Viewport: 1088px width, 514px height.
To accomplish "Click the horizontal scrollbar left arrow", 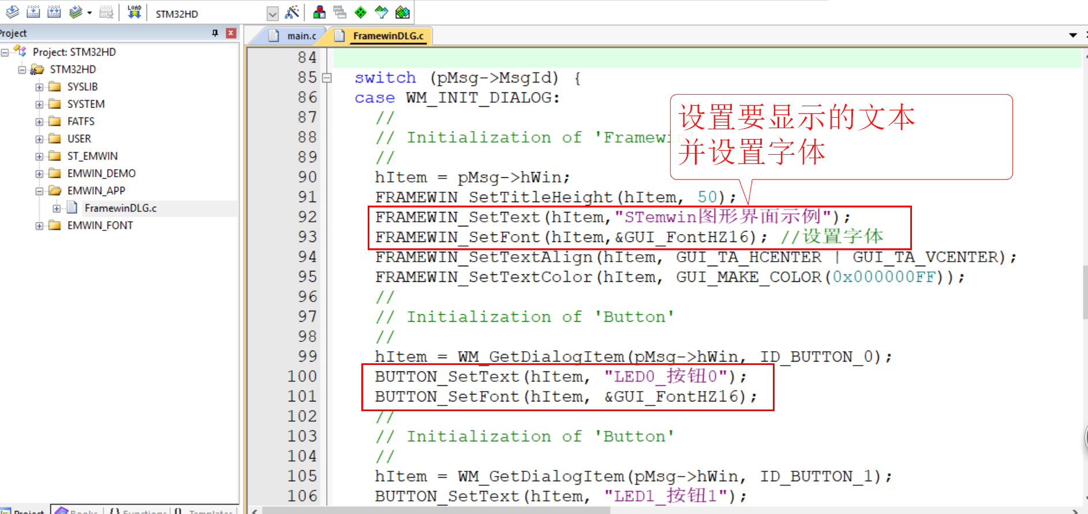I will point(255,511).
